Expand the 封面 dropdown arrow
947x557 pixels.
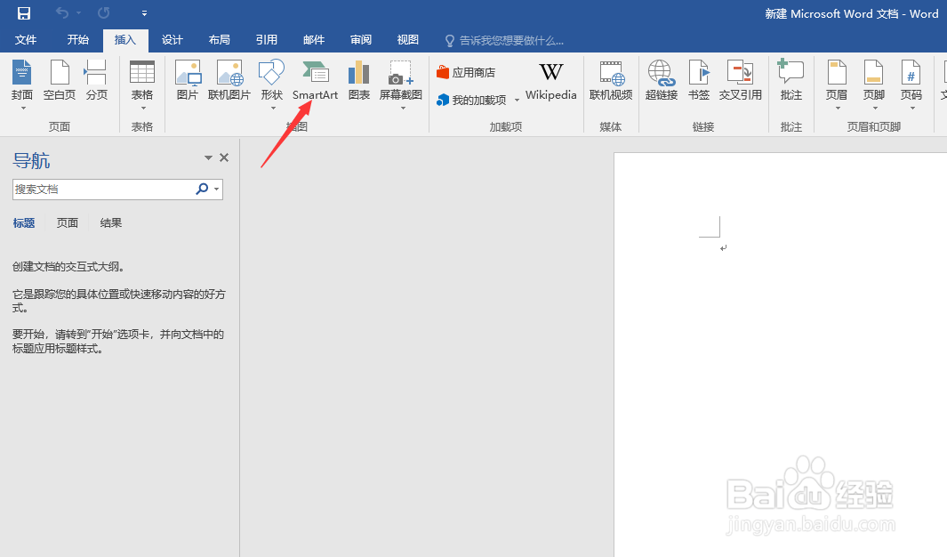click(23, 109)
